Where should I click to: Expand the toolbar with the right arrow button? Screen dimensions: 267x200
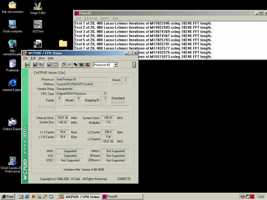pos(134,65)
